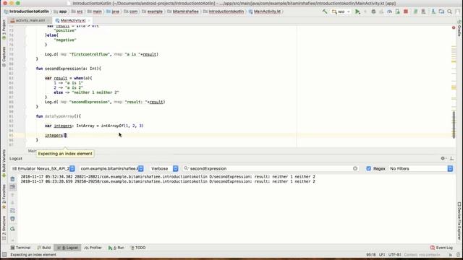Click MainActivity.kt in the breadcrumb
Viewport: 463px width, 260px height.
[265, 12]
